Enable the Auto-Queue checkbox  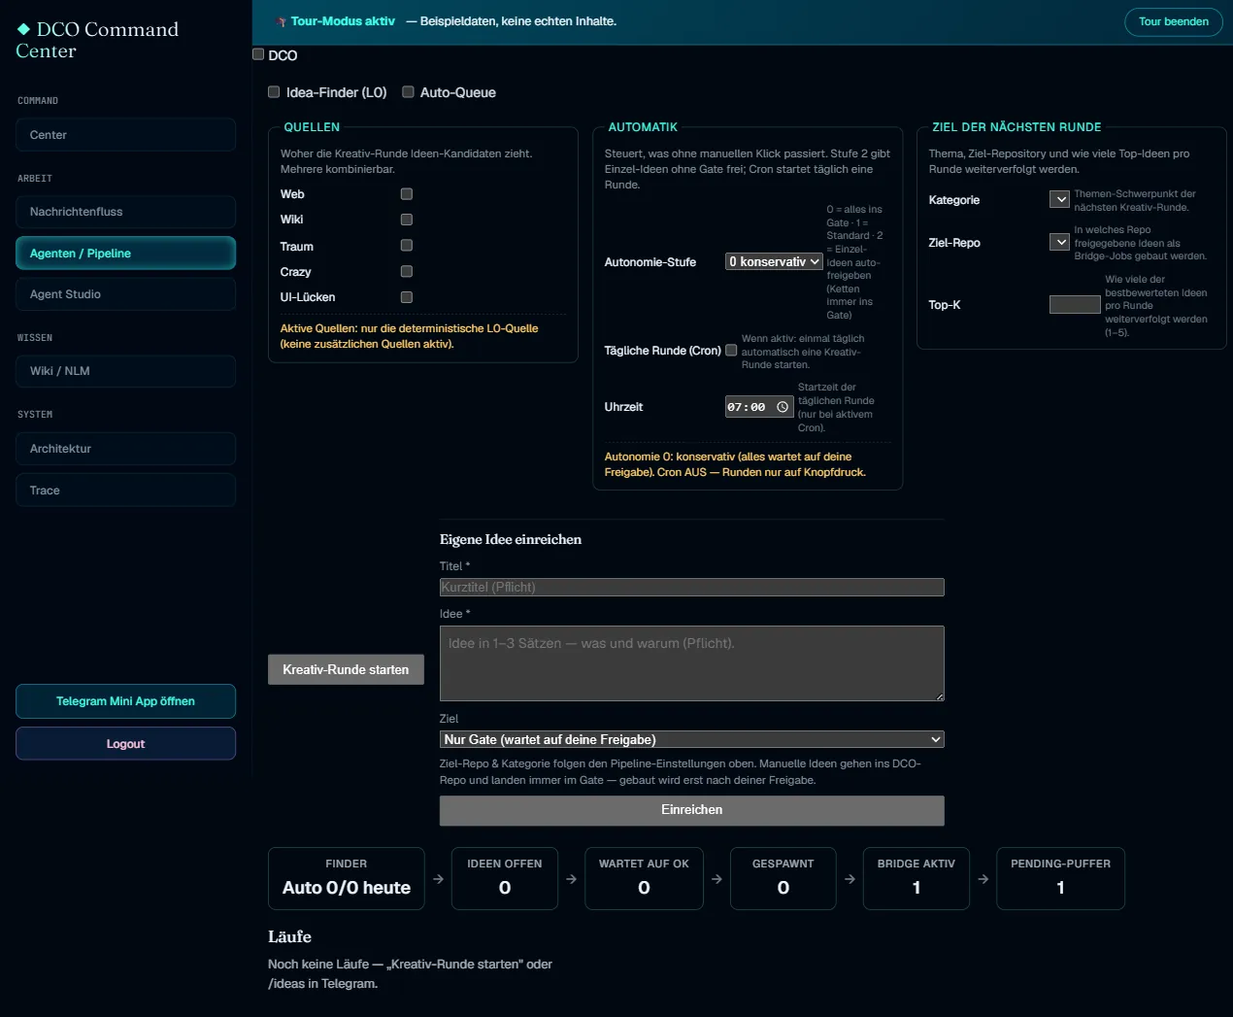(x=408, y=92)
